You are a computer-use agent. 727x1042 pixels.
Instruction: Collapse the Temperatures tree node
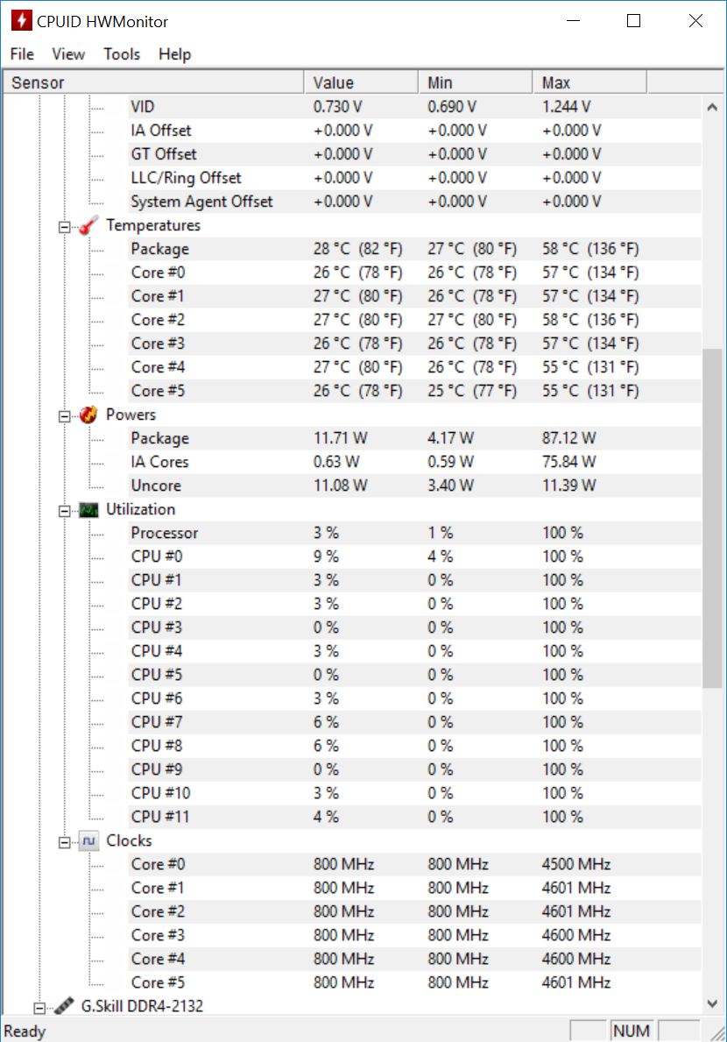[x=64, y=226]
